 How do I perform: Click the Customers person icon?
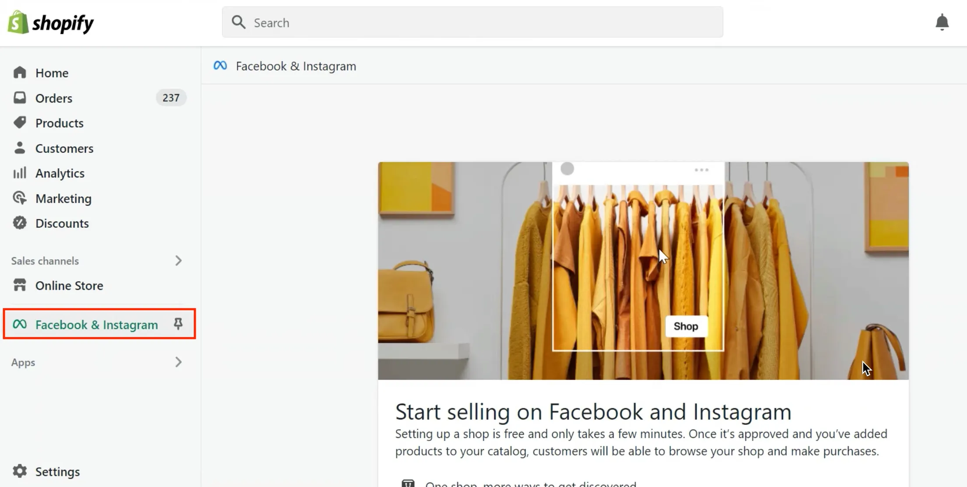20,148
